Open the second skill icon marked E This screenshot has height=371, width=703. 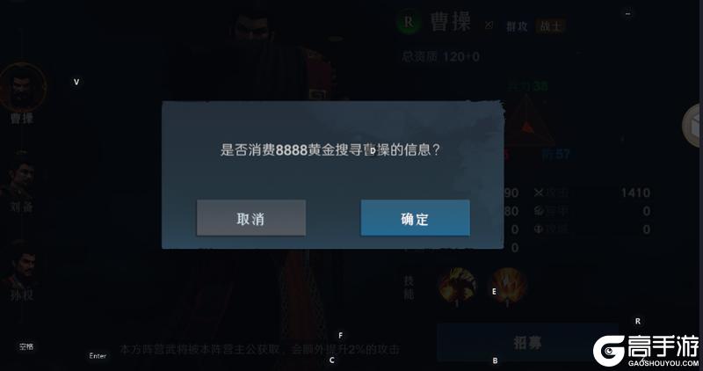pyautogui.click(x=508, y=287)
